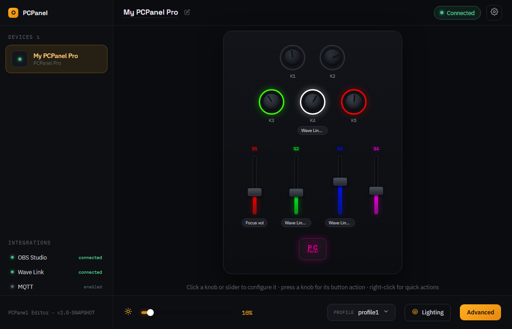
Task: Select the green S2 slider handle
Action: pos(296,192)
